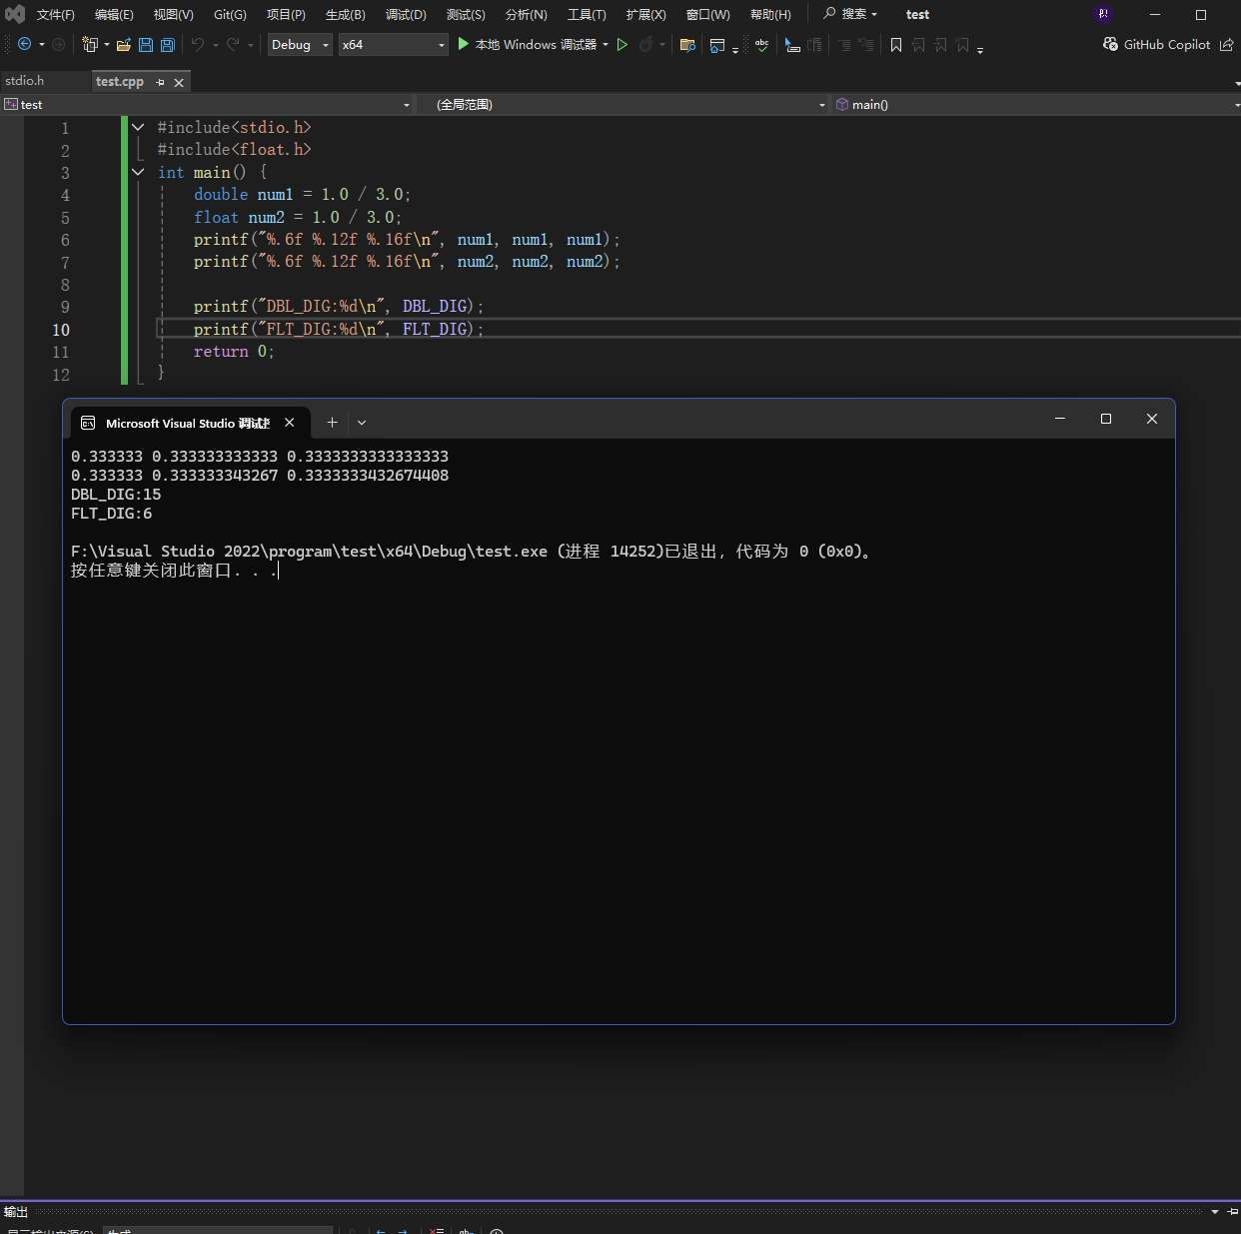Click line number 10 in the gutter
The image size is (1241, 1234).
coord(61,330)
